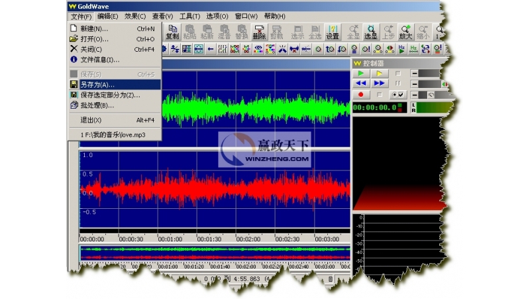Click the L R level meter in 控制器

[x=432, y=107]
